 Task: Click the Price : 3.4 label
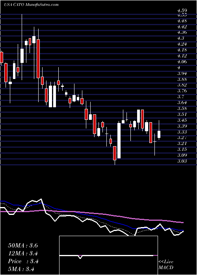click(x=23, y=261)
